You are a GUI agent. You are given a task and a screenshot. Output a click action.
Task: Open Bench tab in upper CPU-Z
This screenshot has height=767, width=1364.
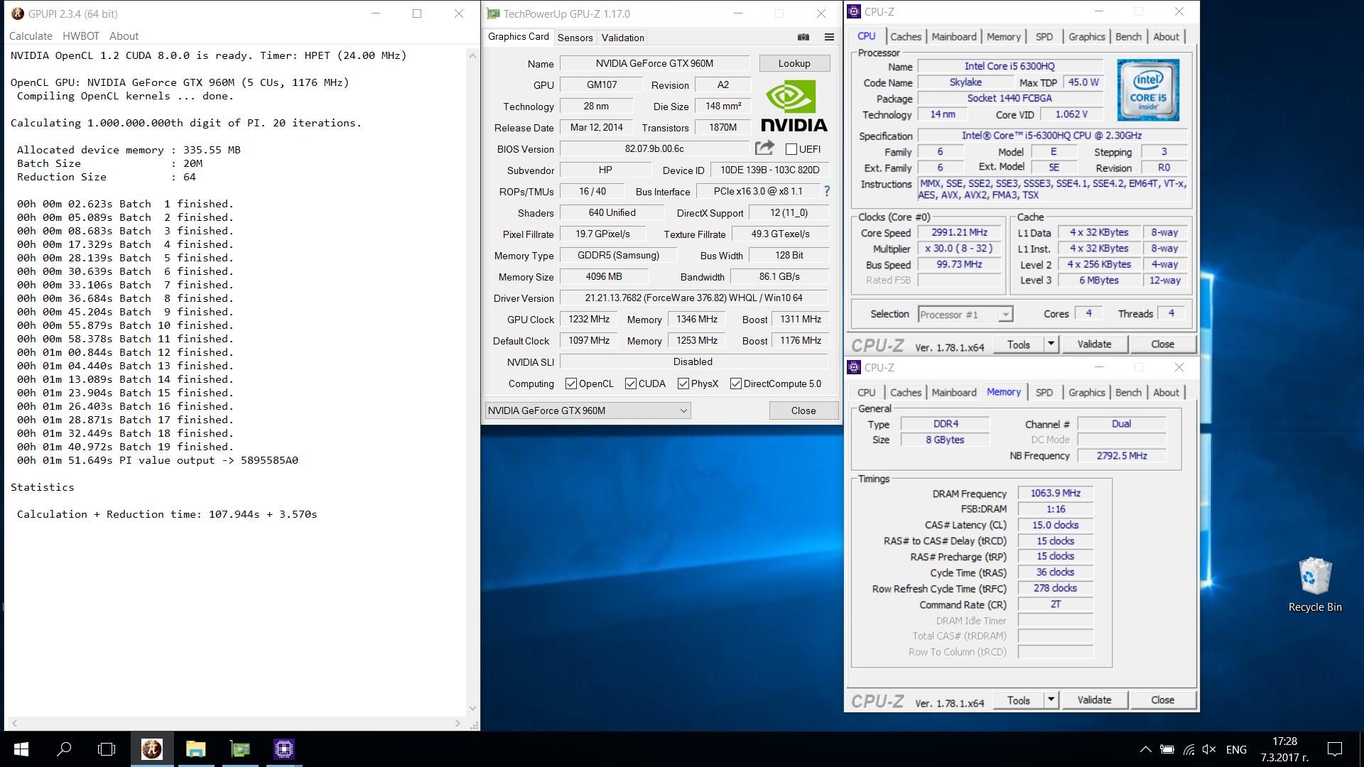(x=1128, y=37)
